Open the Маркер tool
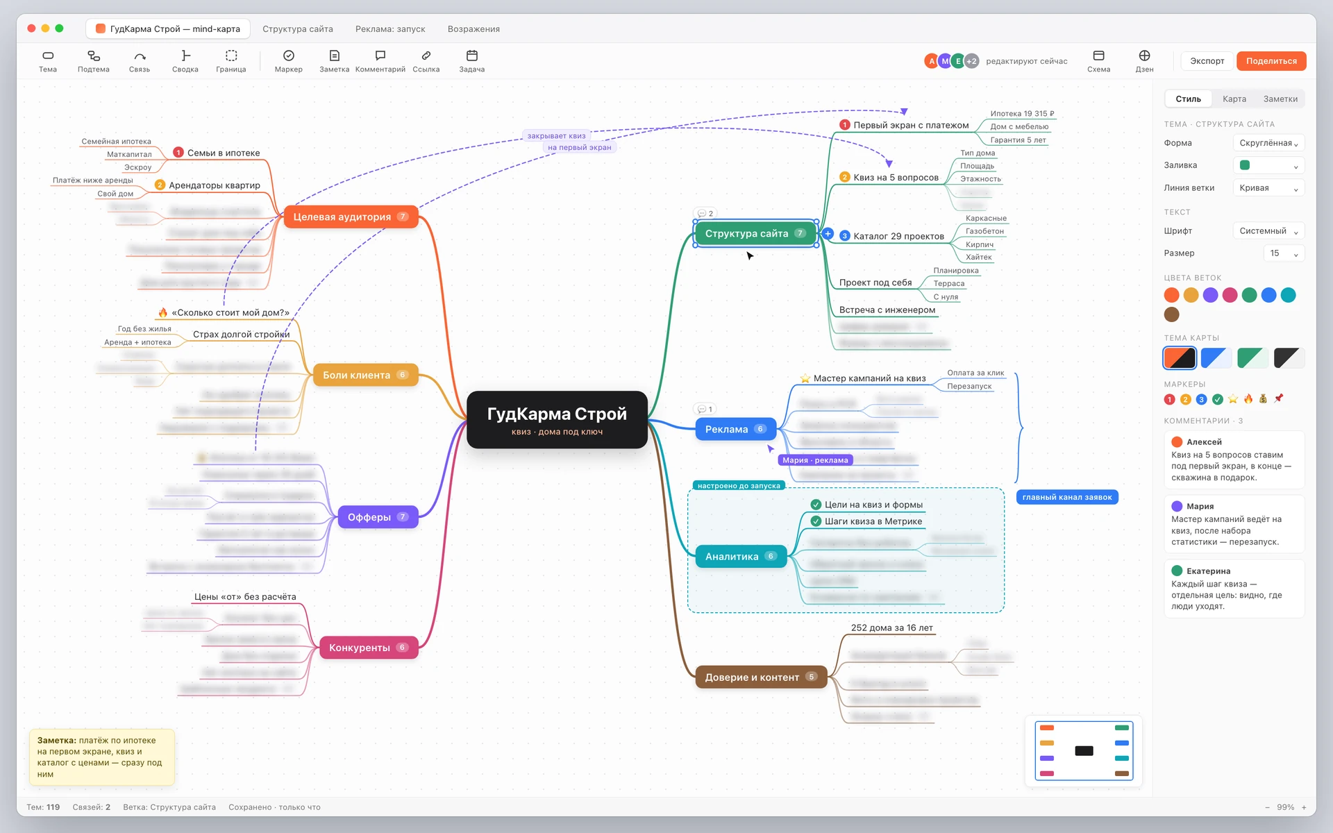 289,61
